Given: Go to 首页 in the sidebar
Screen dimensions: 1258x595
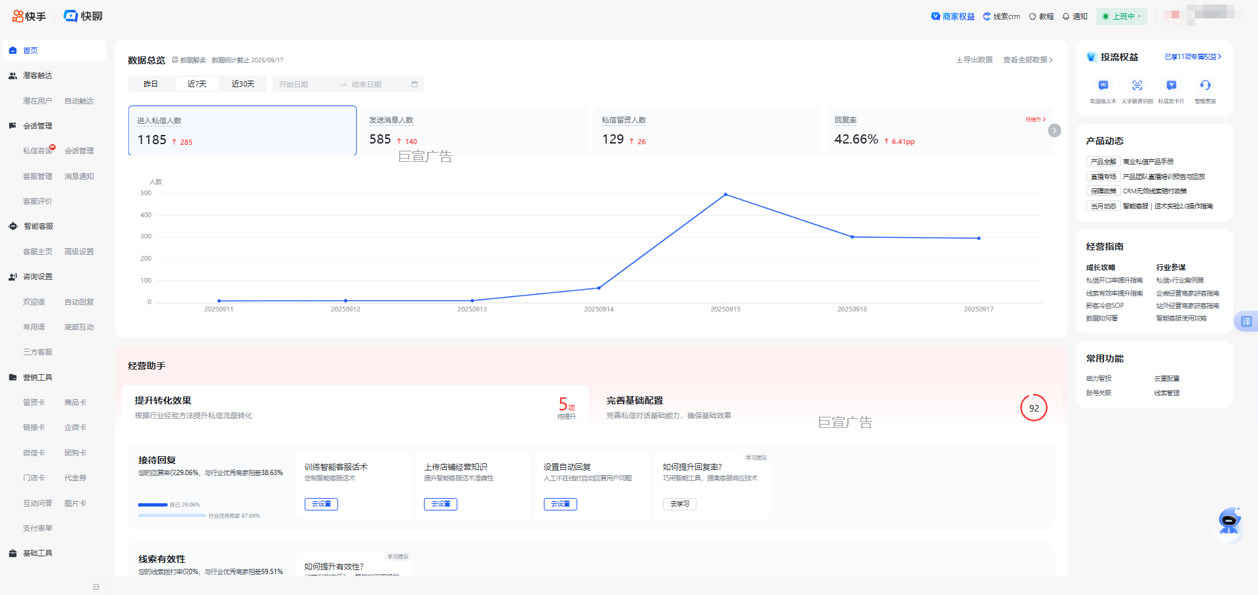Looking at the screenshot, I should (31, 50).
